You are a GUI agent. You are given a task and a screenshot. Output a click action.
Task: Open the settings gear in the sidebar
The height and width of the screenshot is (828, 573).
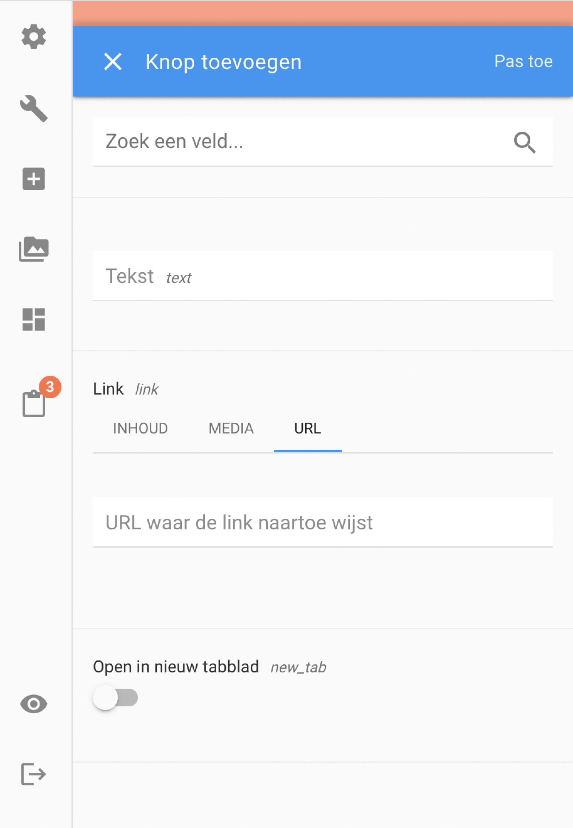(x=33, y=36)
